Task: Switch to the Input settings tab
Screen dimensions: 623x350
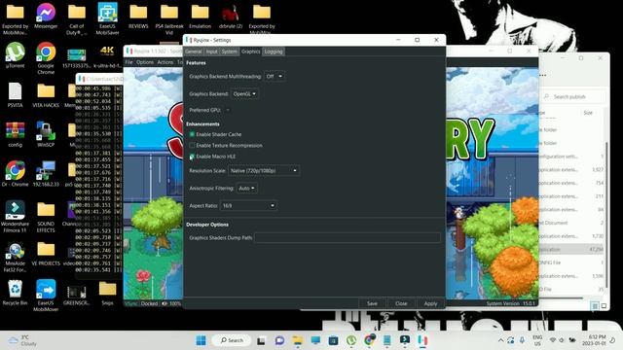Action: [x=212, y=52]
